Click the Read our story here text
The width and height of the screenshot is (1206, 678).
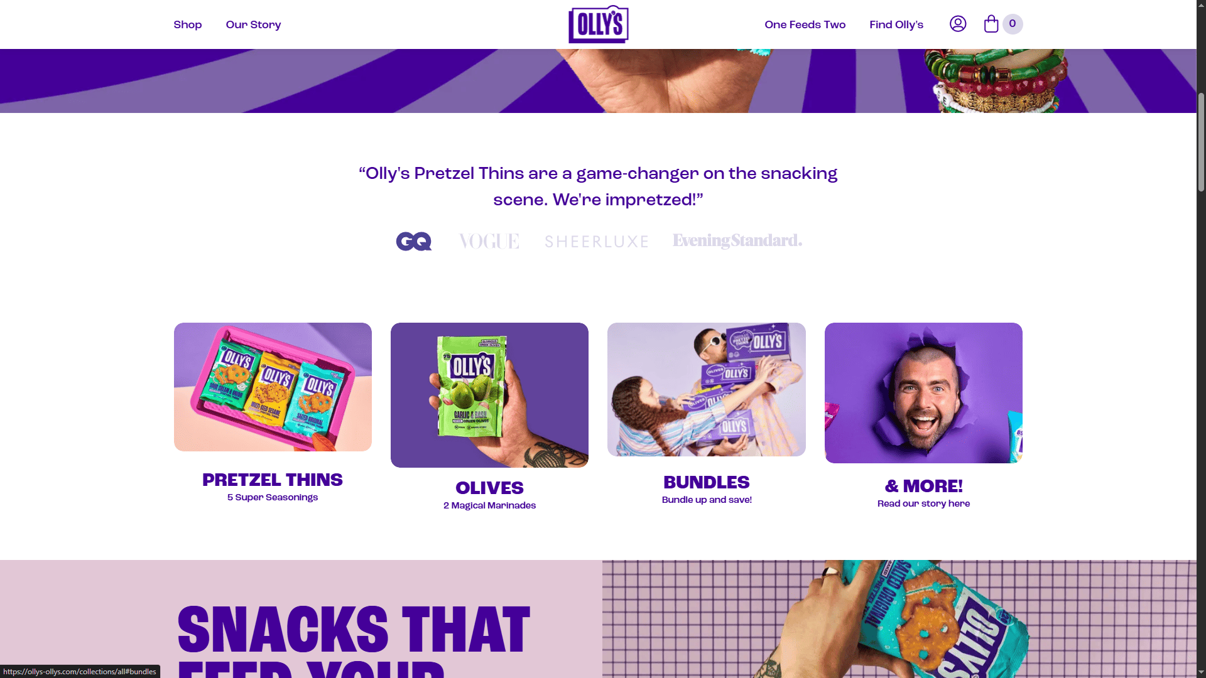tap(923, 503)
